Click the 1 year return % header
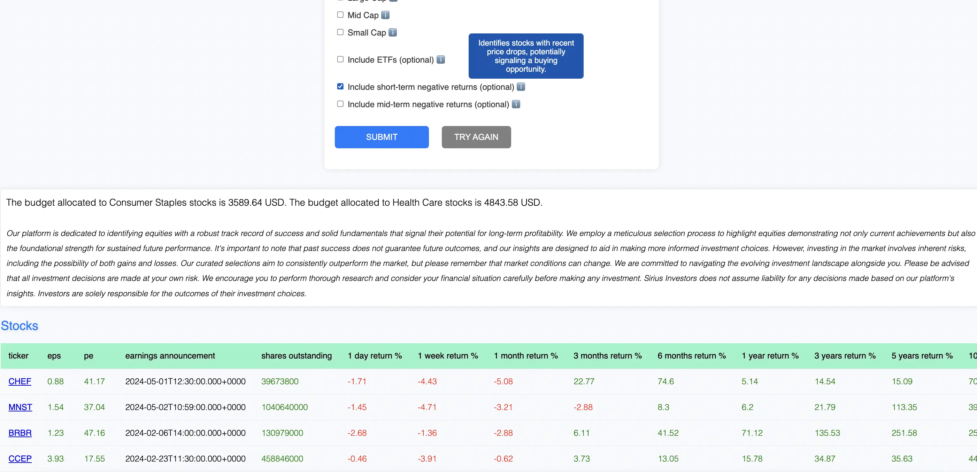The image size is (977, 472). pos(770,356)
